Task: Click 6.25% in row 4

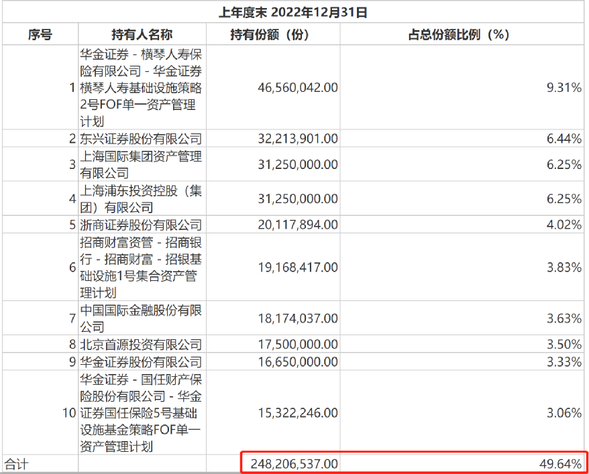Action: coord(564,198)
